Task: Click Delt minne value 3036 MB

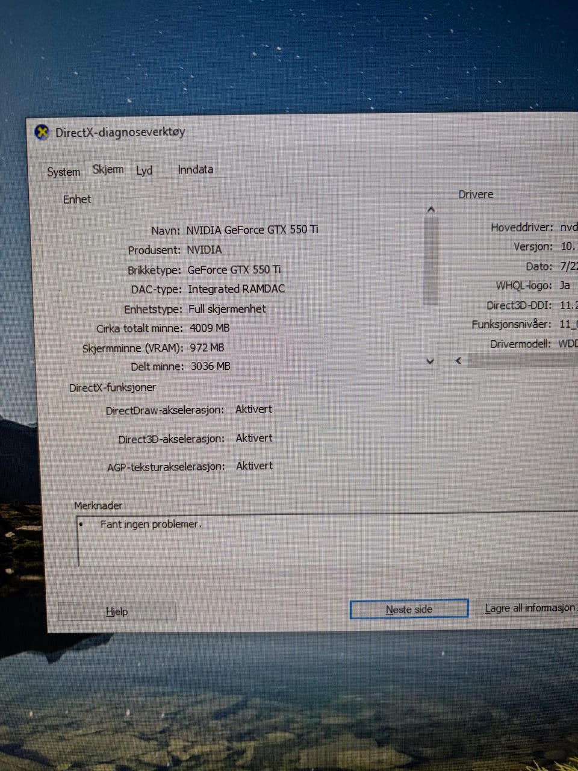Action: pos(211,366)
